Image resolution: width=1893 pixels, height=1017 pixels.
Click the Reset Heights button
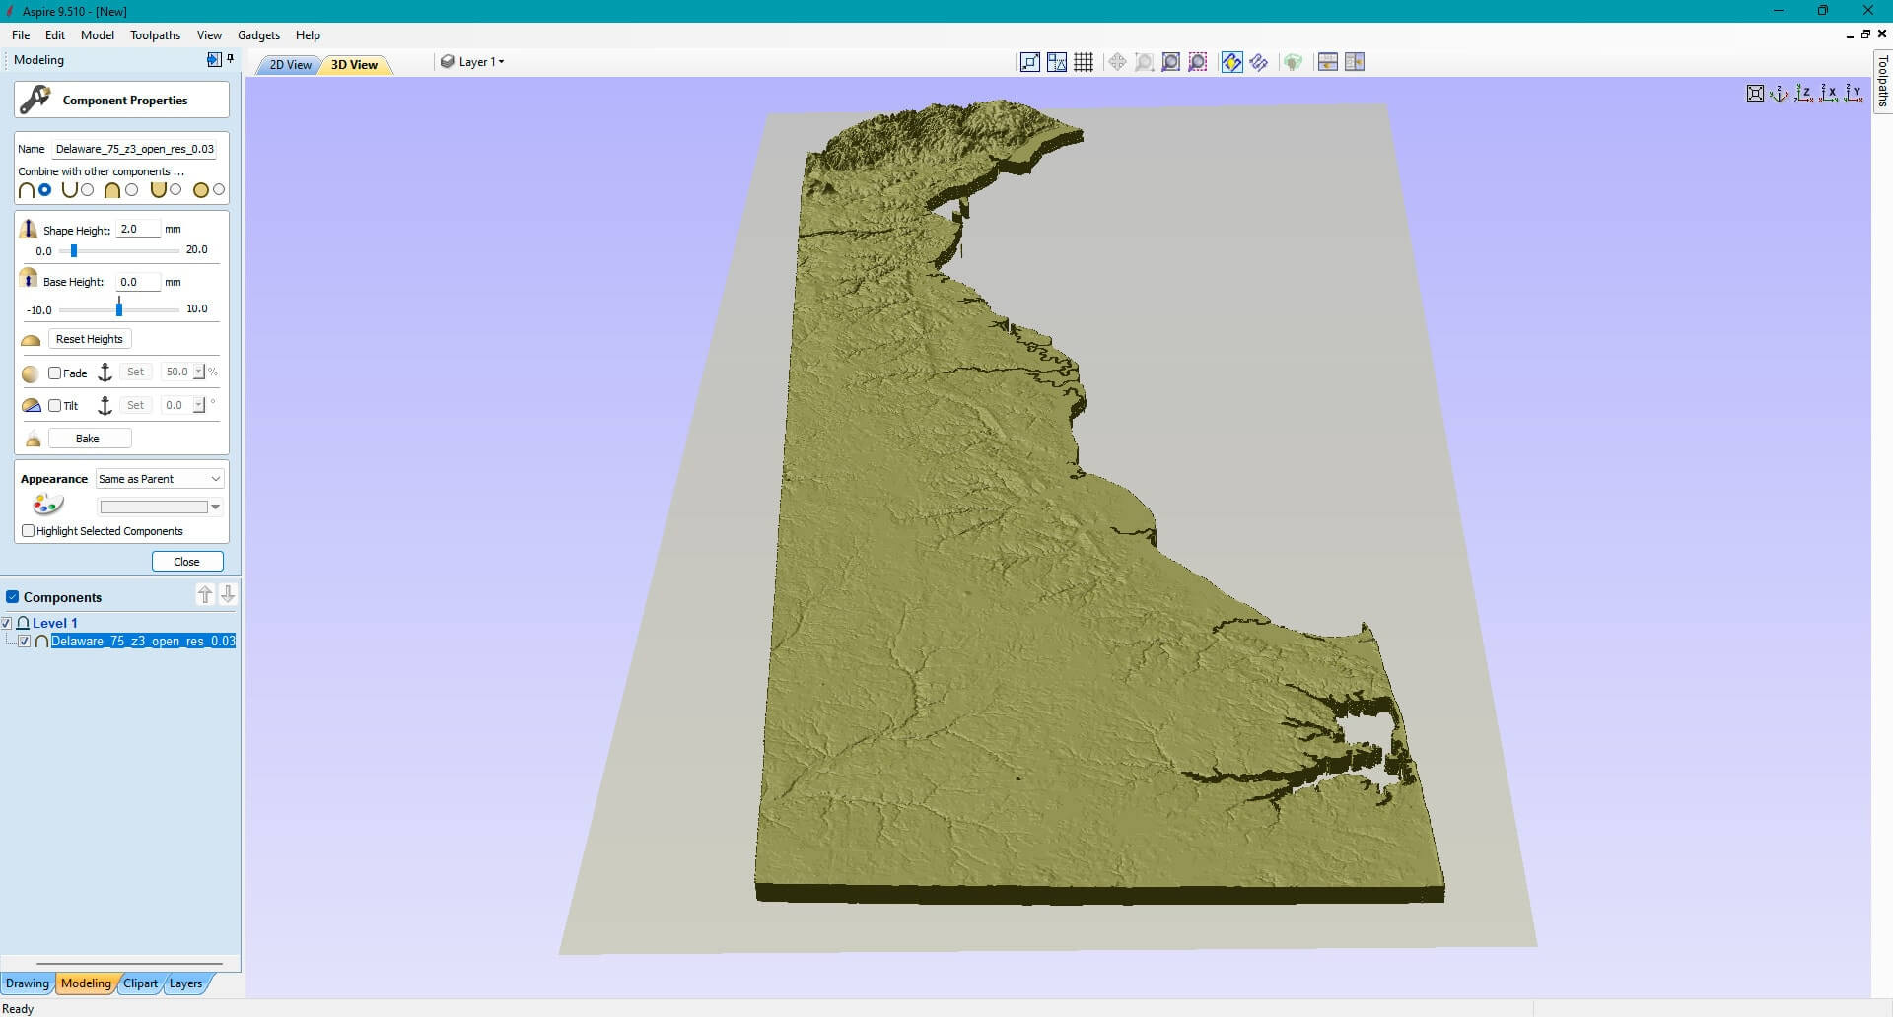[90, 339]
